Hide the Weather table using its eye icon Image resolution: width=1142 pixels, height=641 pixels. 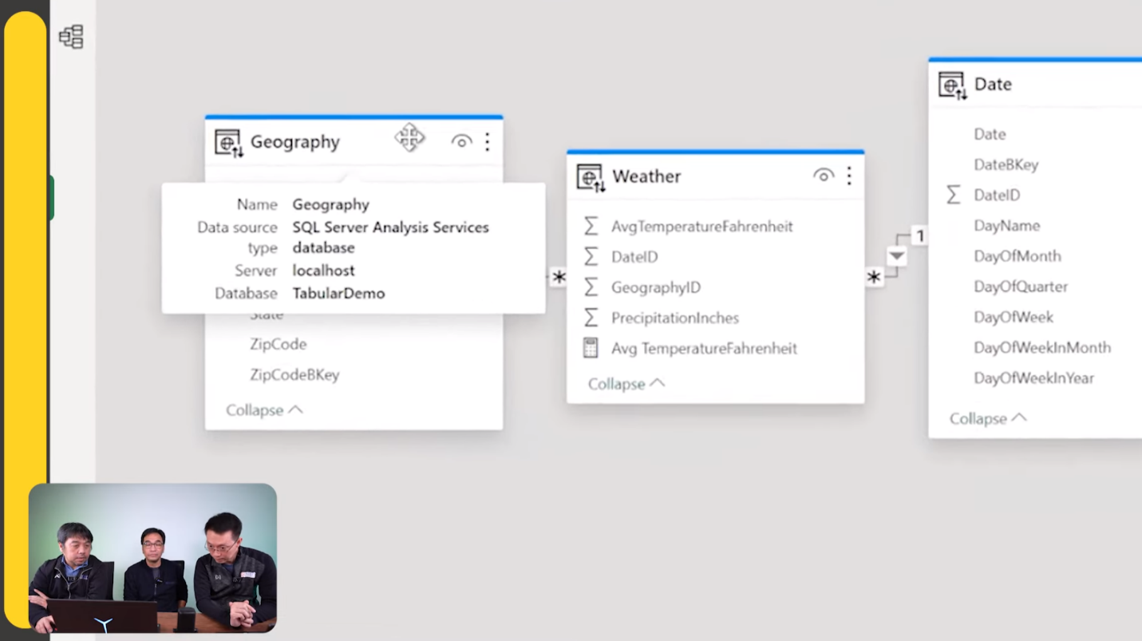pos(823,176)
